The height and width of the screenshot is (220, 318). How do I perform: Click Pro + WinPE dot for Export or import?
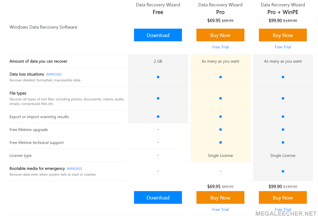coord(283,117)
